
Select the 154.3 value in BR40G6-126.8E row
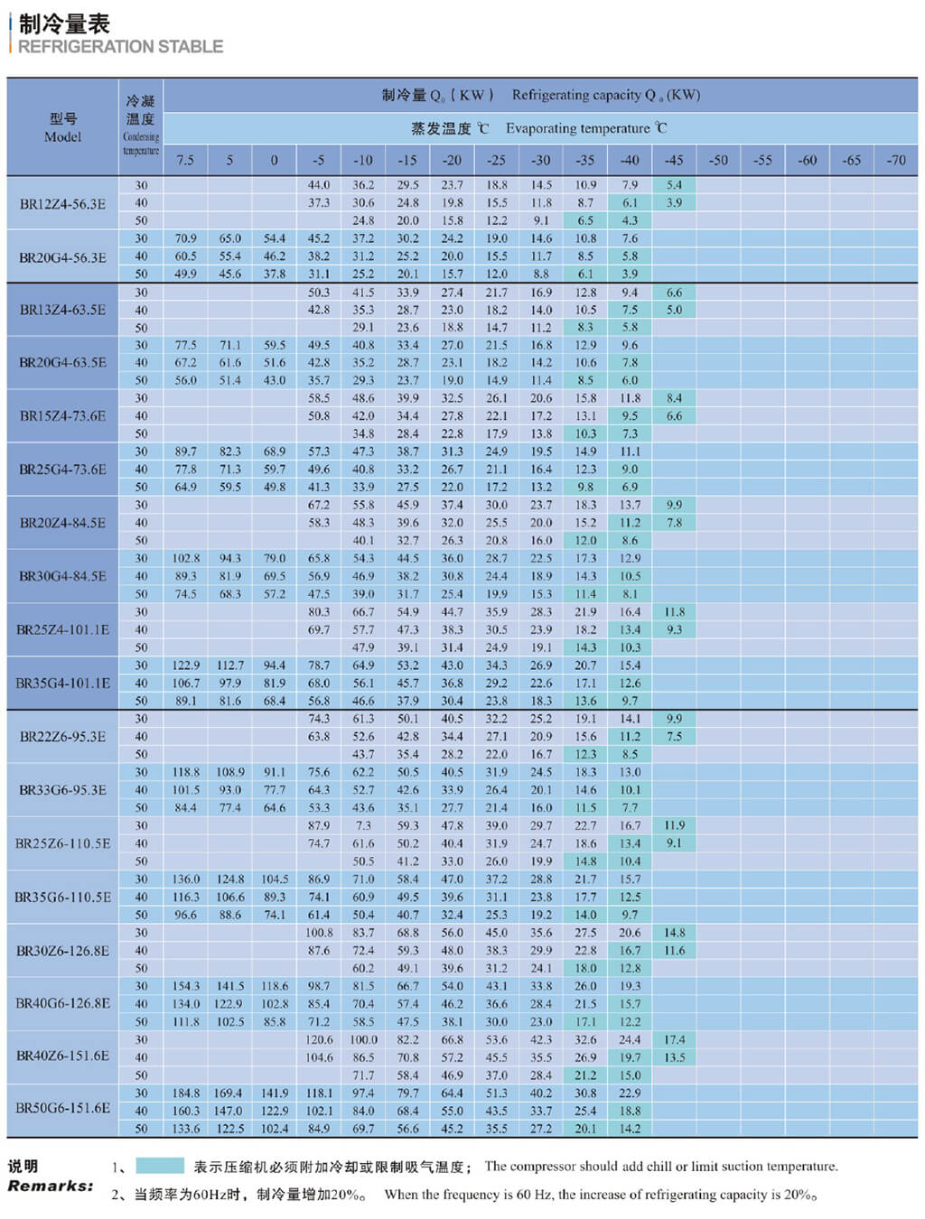[x=185, y=986]
